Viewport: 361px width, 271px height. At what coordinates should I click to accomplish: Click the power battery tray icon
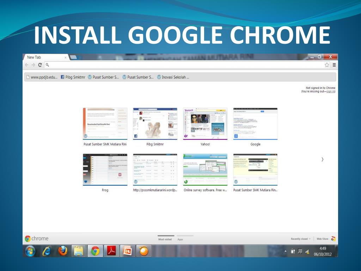[x=293, y=251]
